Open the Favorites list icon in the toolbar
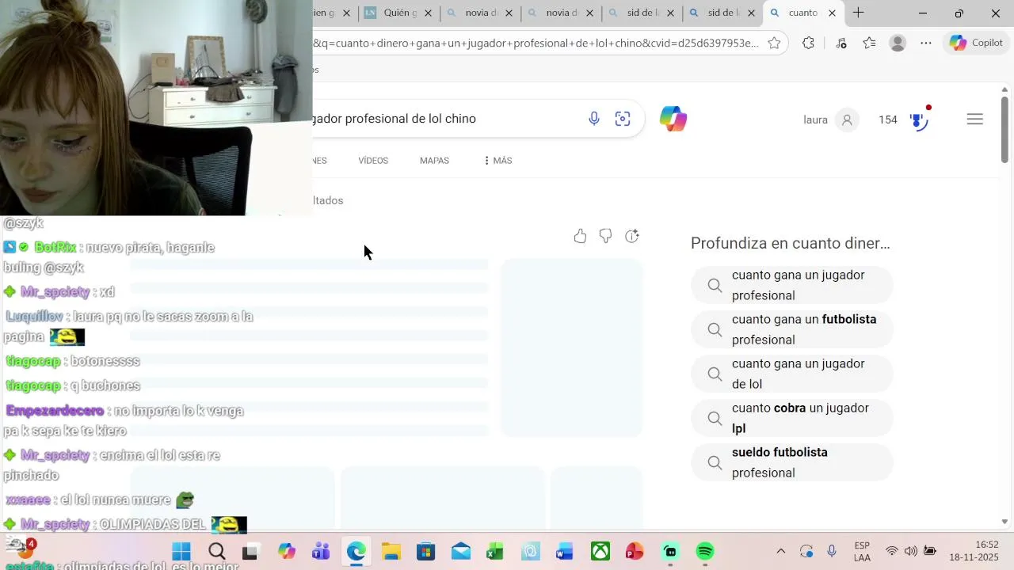This screenshot has width=1014, height=570. click(x=869, y=44)
